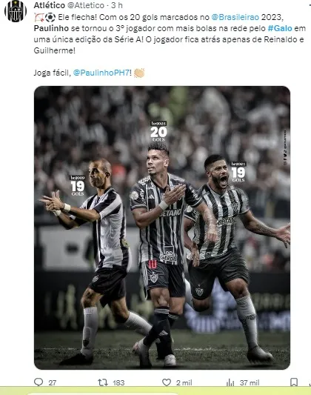Visit the @PaulinhoPH7 mention link
Viewport: 311px width, 395px height.
[101, 73]
